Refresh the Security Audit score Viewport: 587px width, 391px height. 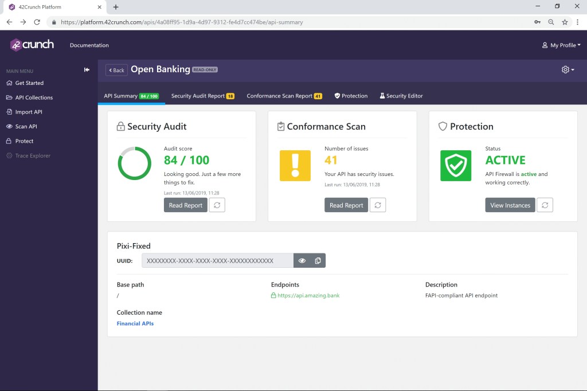tap(217, 205)
